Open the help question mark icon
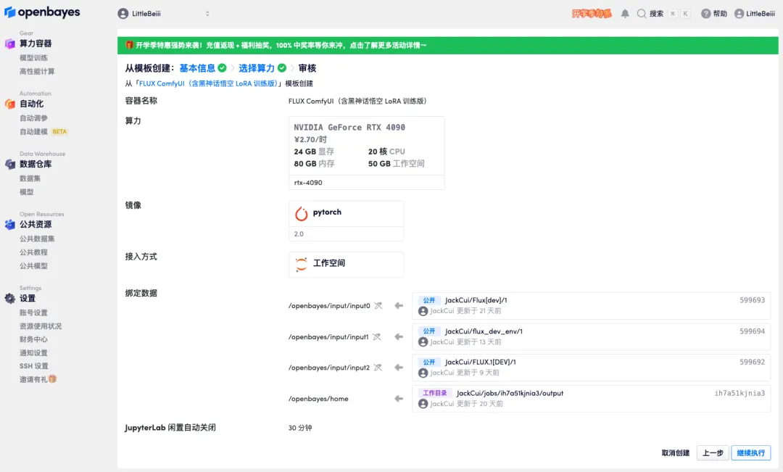Image resolution: width=783 pixels, height=472 pixels. (x=705, y=14)
